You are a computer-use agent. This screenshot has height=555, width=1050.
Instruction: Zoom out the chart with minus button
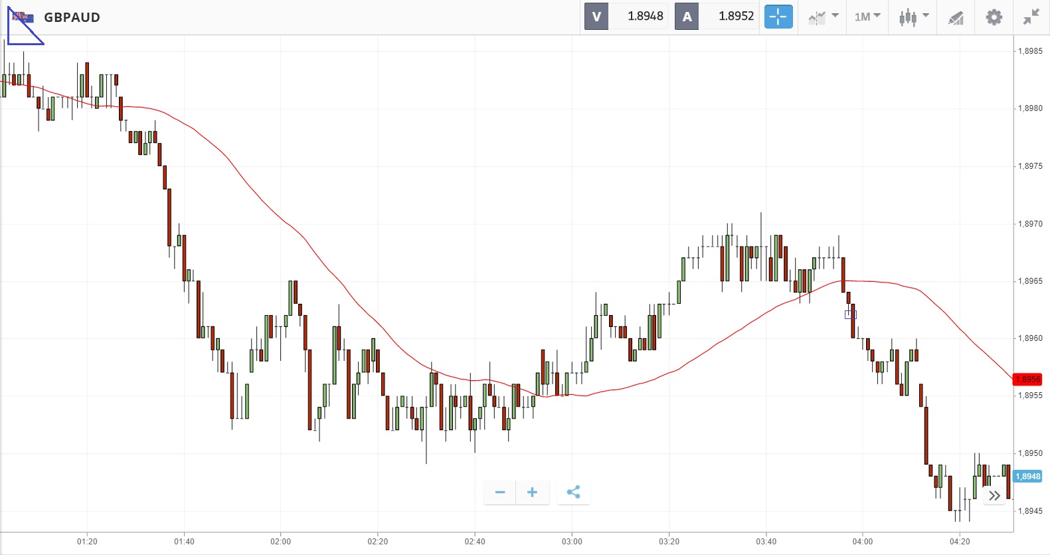[500, 493]
